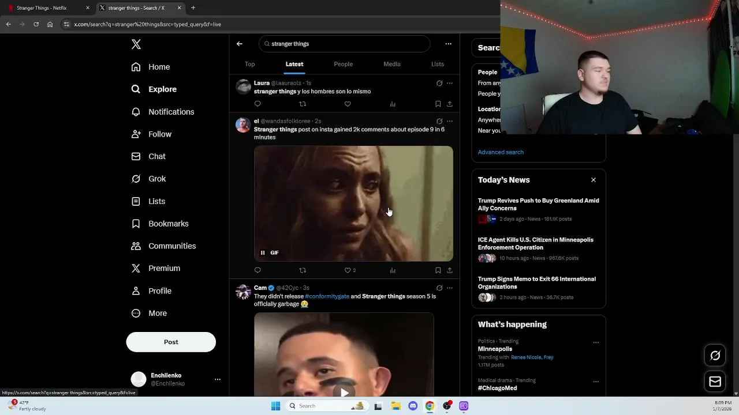This screenshot has height=415, width=739.
Task: Go back using the search page arrow
Action: [x=240, y=44]
